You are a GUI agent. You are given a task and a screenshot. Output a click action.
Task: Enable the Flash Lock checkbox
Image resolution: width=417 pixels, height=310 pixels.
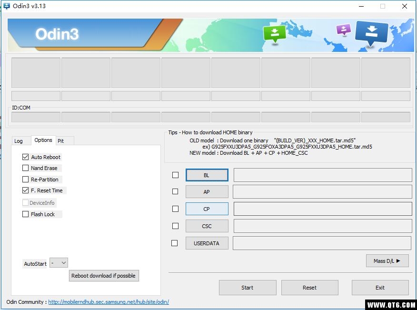pyautogui.click(x=26, y=214)
